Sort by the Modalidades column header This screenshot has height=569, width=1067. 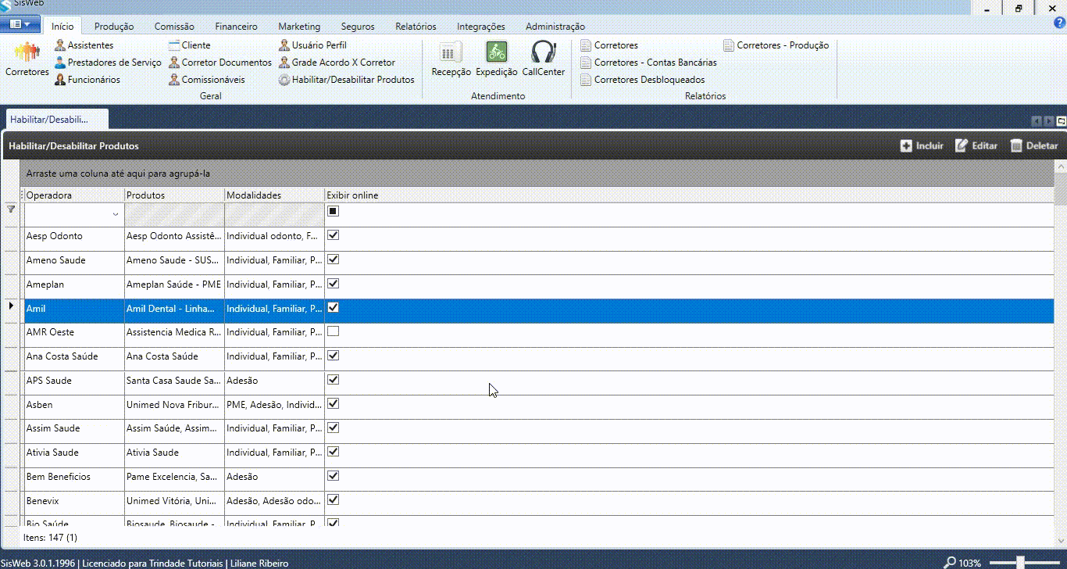274,195
